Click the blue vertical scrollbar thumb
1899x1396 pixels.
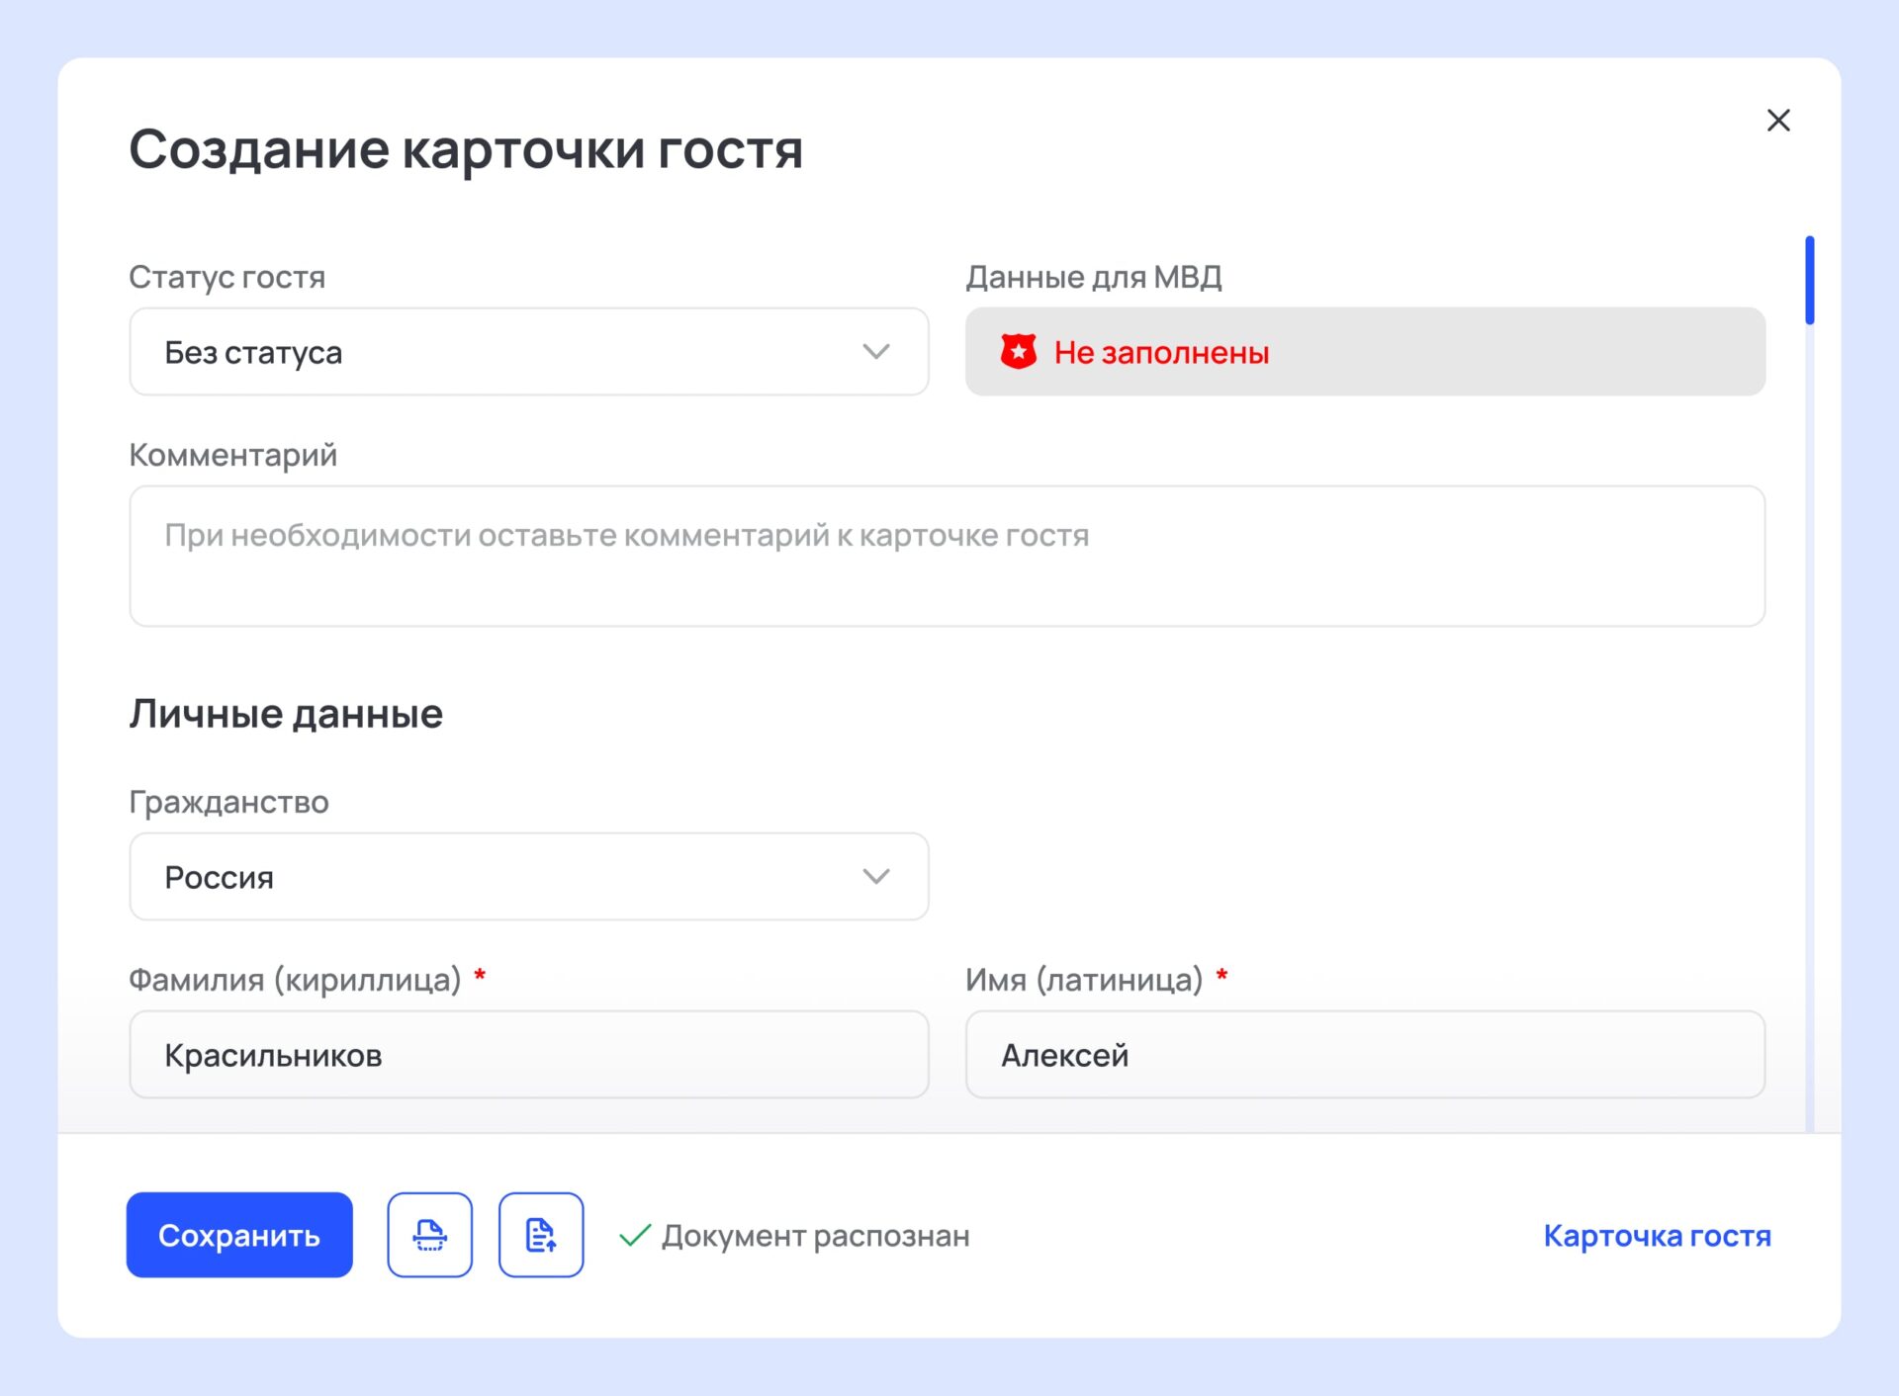(1809, 281)
